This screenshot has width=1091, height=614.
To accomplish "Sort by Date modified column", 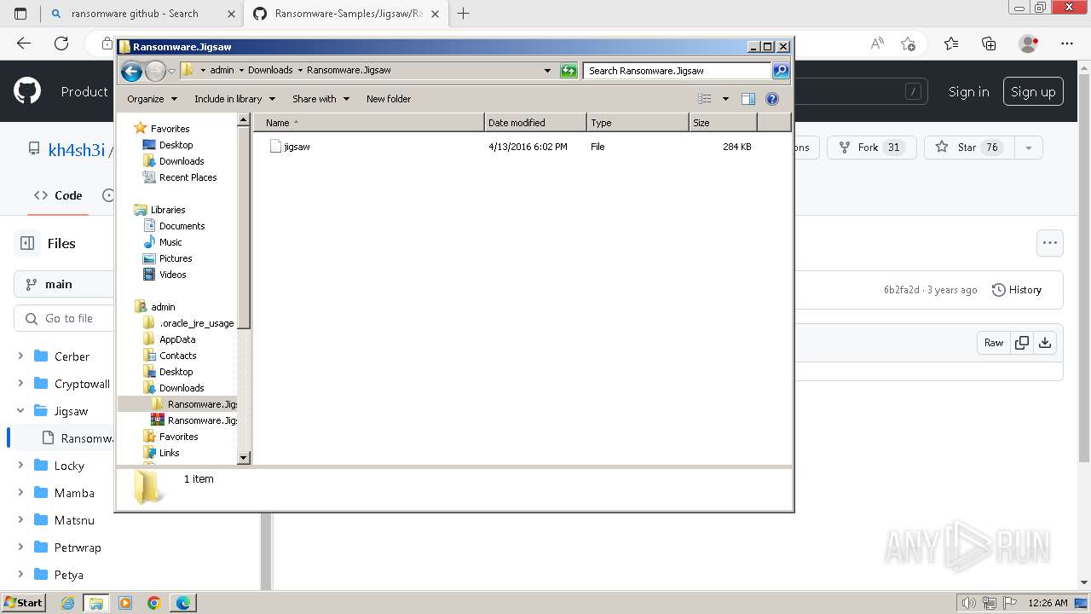I will coord(535,123).
